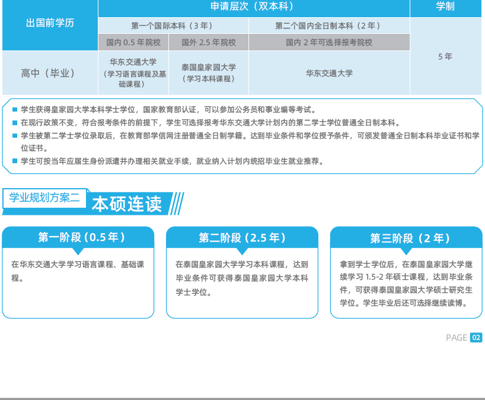
Task: Click the 5年 duration cell
Action: point(445,56)
